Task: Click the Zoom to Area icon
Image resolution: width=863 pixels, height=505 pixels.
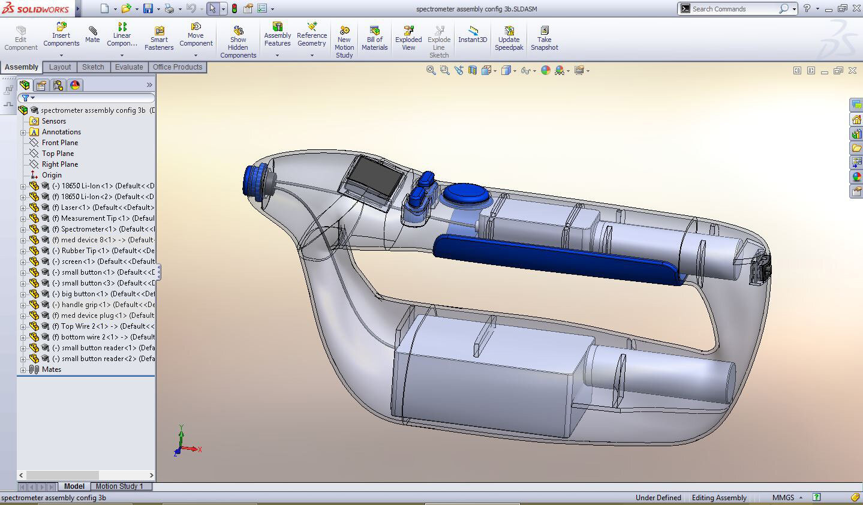Action: pyautogui.click(x=444, y=70)
